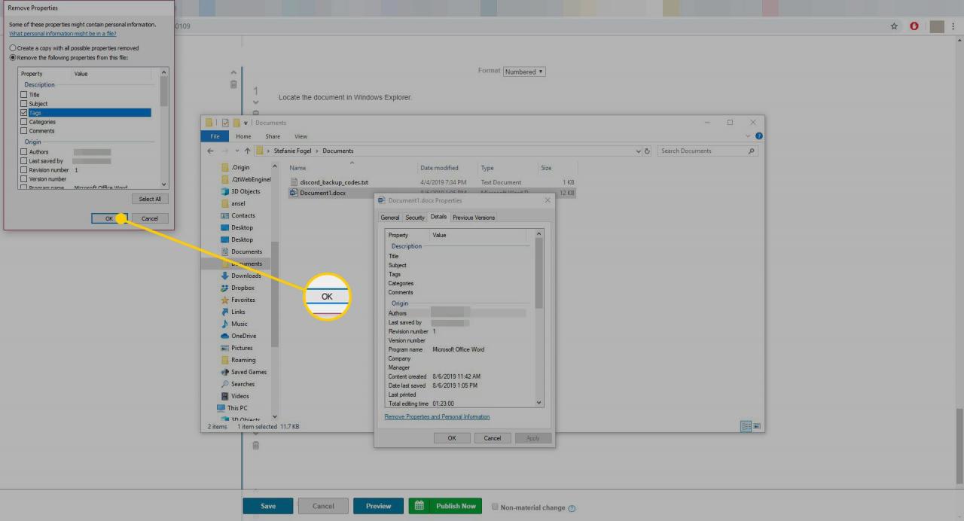
Task: Select This PC in navigation pane
Action: click(x=232, y=408)
